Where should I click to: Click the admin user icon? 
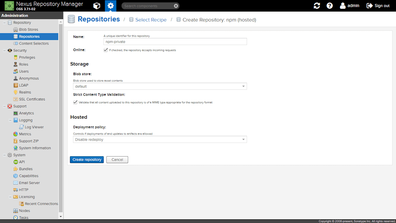(x=343, y=6)
